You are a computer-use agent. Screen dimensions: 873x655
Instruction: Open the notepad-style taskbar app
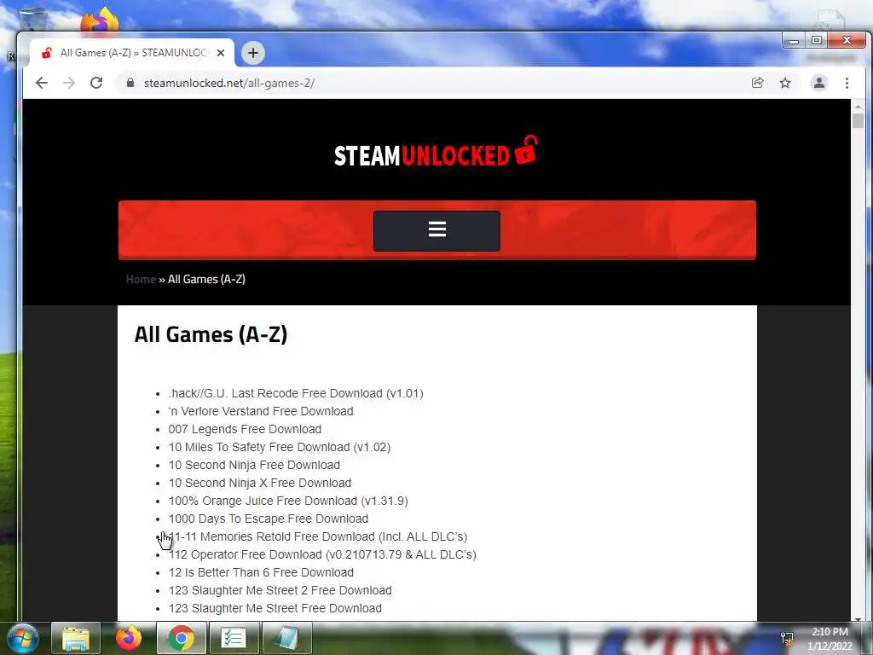(286, 638)
